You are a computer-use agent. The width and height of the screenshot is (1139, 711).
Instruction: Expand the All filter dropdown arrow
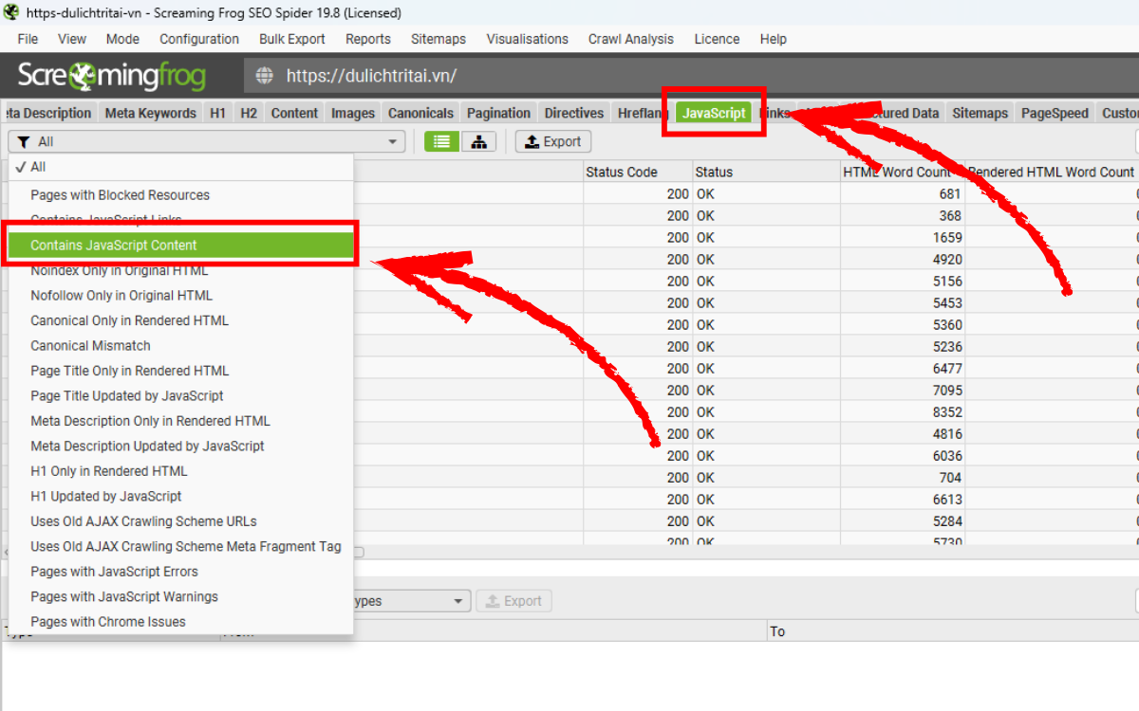392,142
